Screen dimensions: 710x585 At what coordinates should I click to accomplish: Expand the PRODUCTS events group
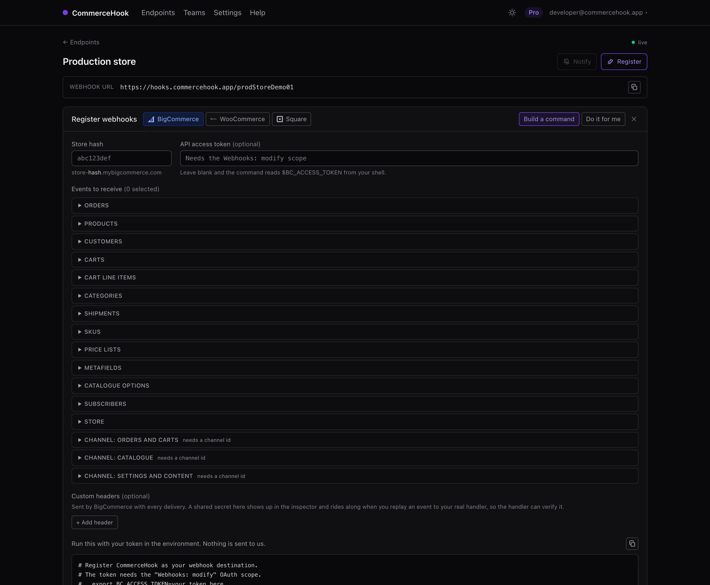click(355, 224)
